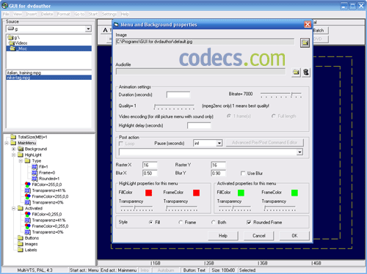Screen dimensions: 367x274
Task: Select the Frame style radio button
Action: point(181,222)
